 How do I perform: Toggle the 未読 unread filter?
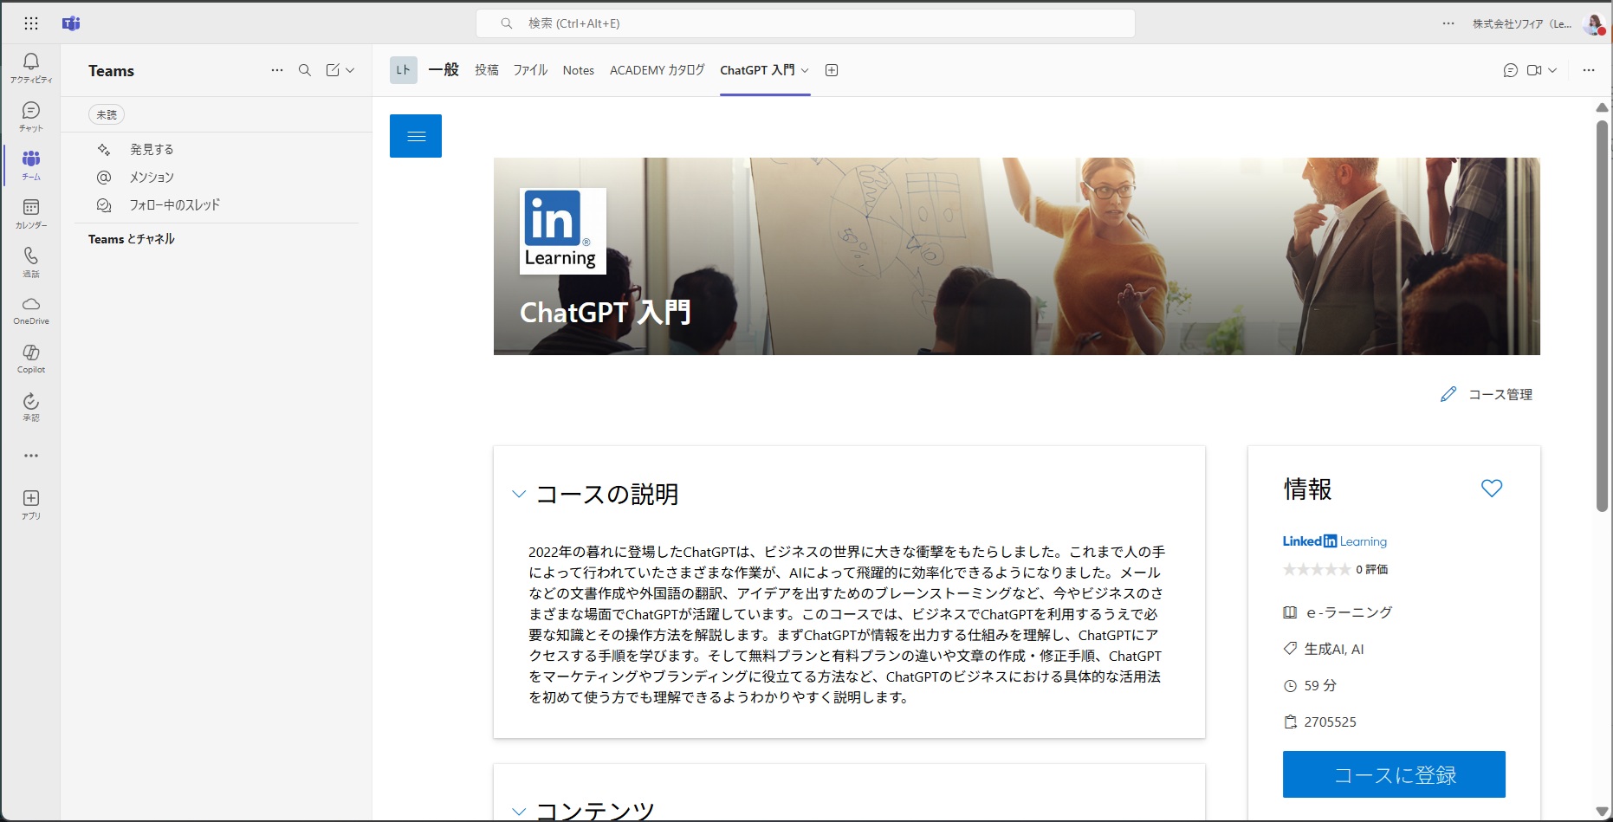(x=107, y=114)
